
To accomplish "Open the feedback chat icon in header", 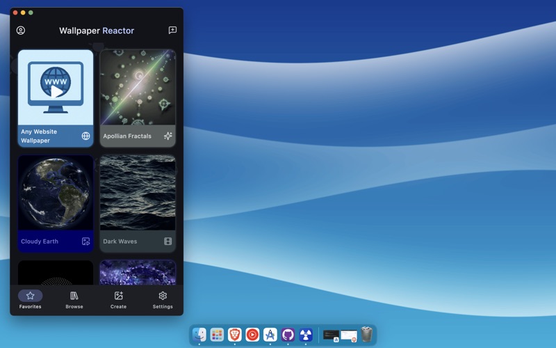I will point(172,30).
